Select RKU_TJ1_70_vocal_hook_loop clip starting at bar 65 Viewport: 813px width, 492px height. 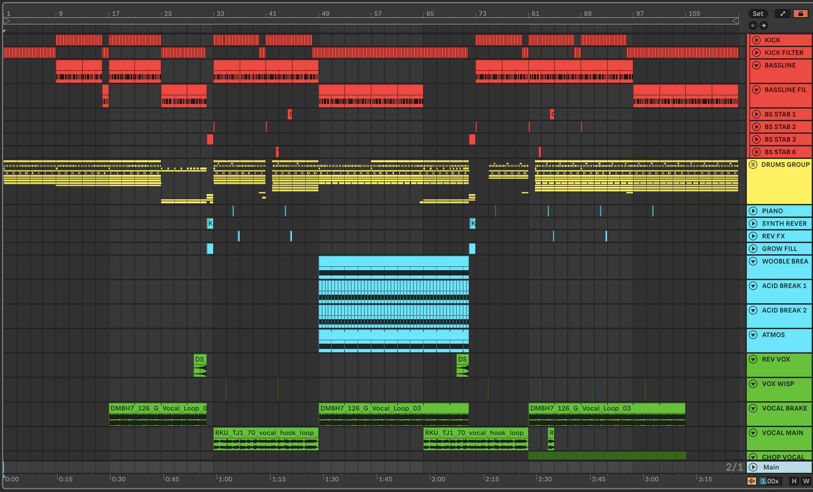(x=476, y=439)
